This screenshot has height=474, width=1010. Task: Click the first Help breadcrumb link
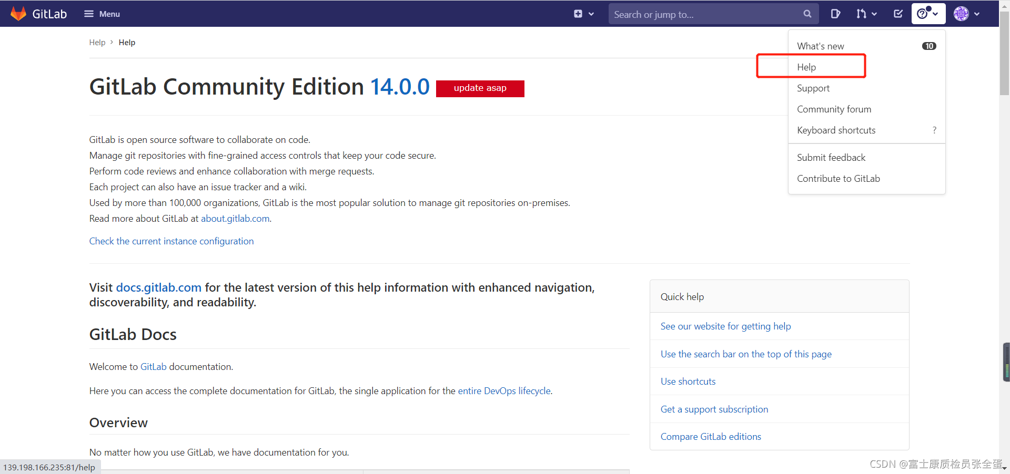tap(97, 43)
